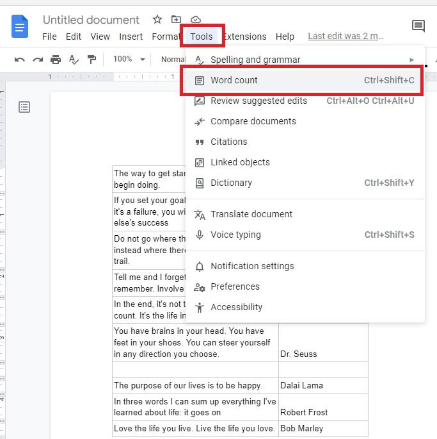Select Word count menu entry
Image resolution: width=437 pixels, height=439 pixels.
[x=305, y=80]
